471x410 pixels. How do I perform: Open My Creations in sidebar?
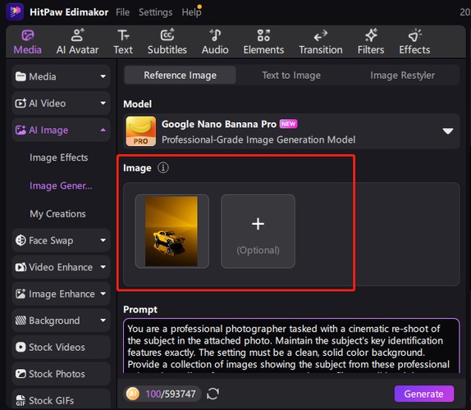coord(57,214)
